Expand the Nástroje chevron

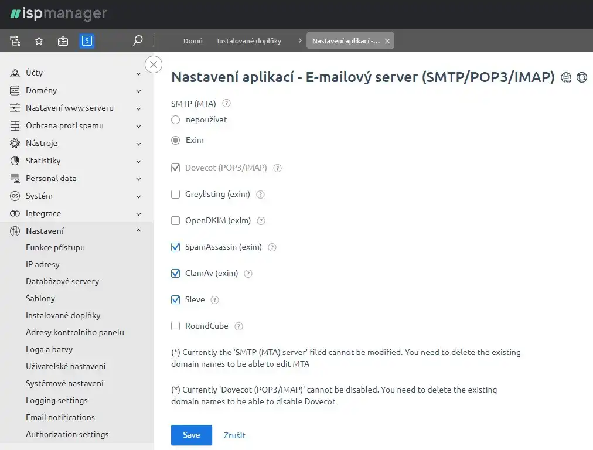pos(138,144)
